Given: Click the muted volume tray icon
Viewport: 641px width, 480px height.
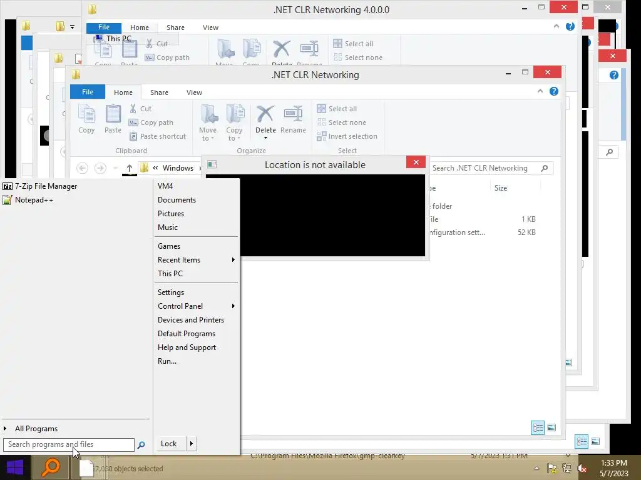Looking at the screenshot, I should click(x=582, y=468).
